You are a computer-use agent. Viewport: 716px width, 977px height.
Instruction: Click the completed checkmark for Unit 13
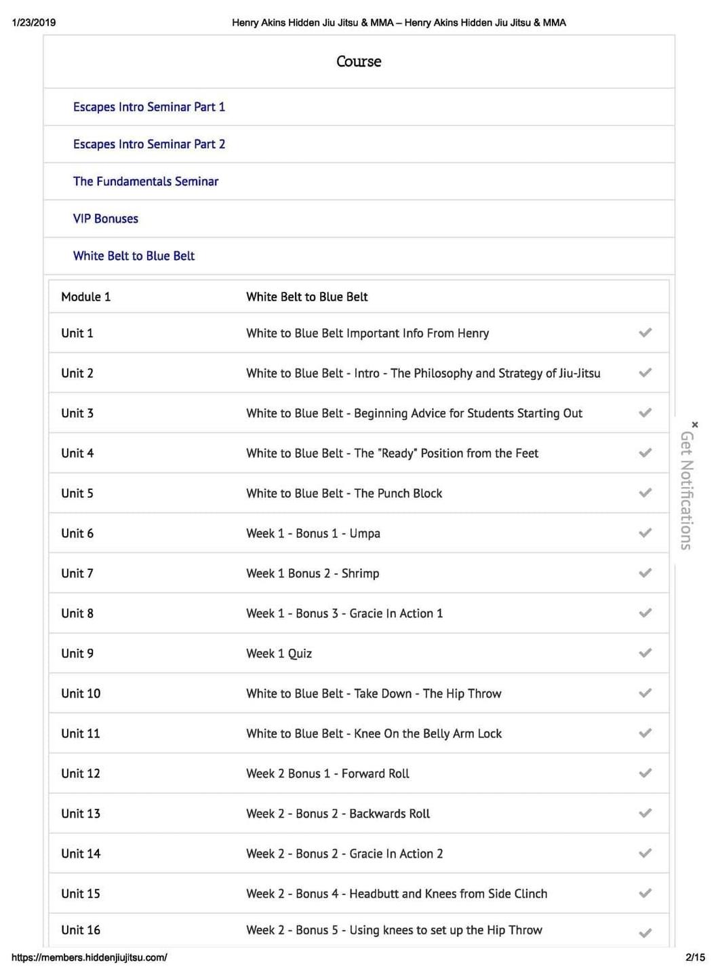click(x=645, y=813)
